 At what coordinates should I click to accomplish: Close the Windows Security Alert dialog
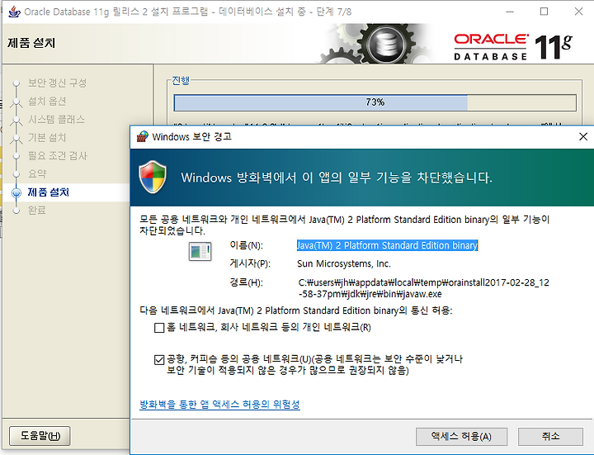583,136
